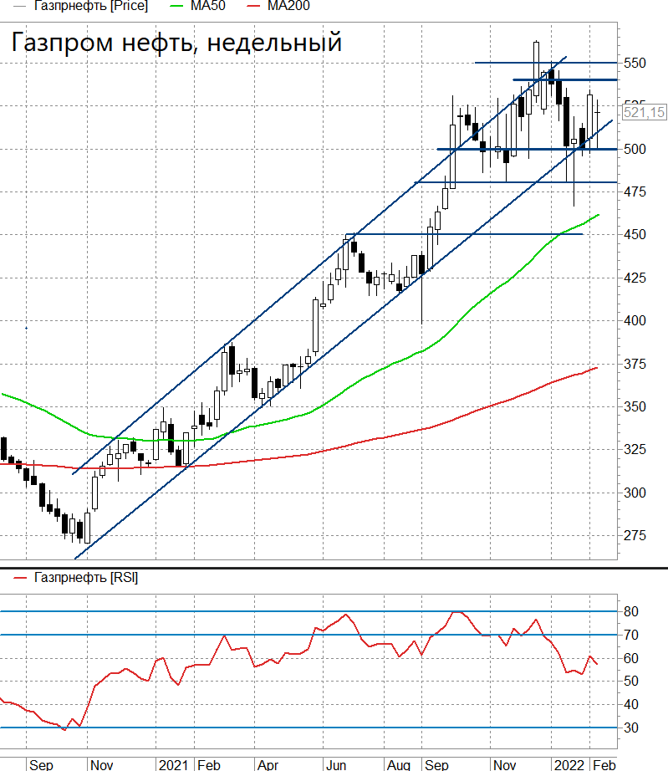
Task: Click the Sep label after Aug
Action: 436,764
